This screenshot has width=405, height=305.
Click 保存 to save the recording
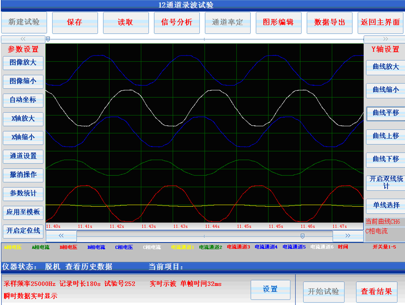(x=75, y=22)
